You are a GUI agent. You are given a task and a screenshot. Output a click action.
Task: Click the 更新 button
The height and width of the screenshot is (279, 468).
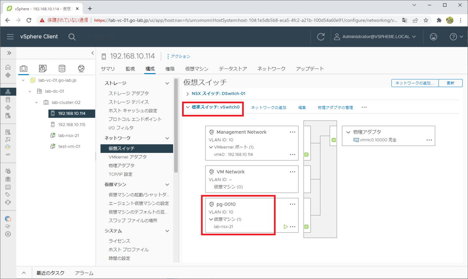[450, 83]
